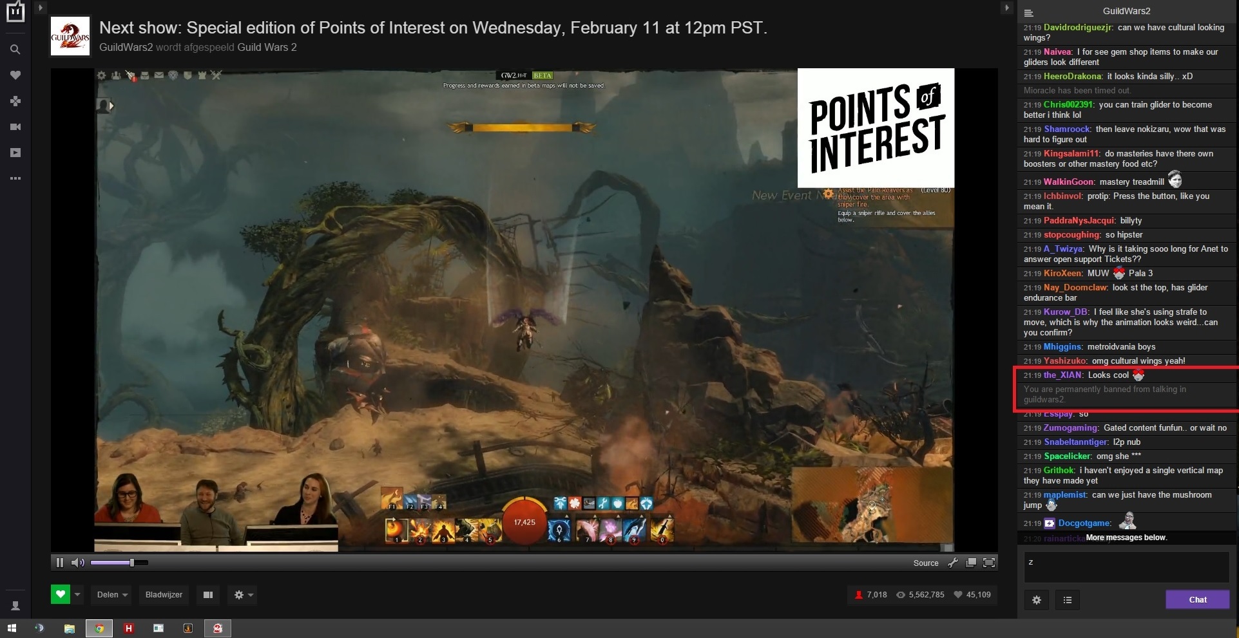Show the chat viewer list
The image size is (1239, 638).
1068,599
